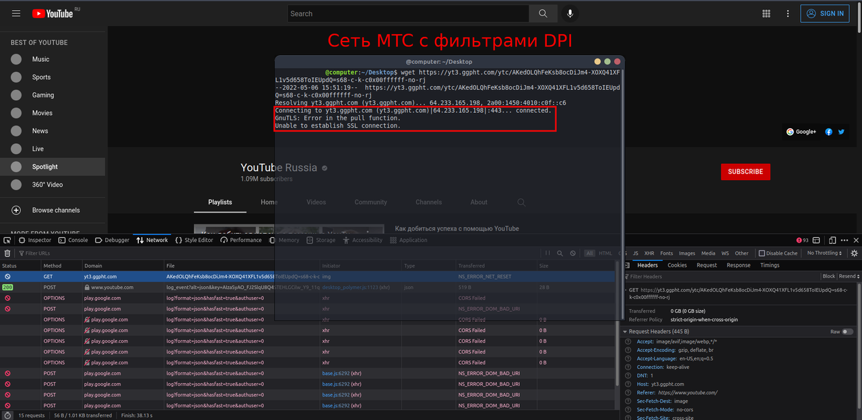This screenshot has height=420, width=862.
Task: Click the 93 errors badge
Action: [x=802, y=240]
